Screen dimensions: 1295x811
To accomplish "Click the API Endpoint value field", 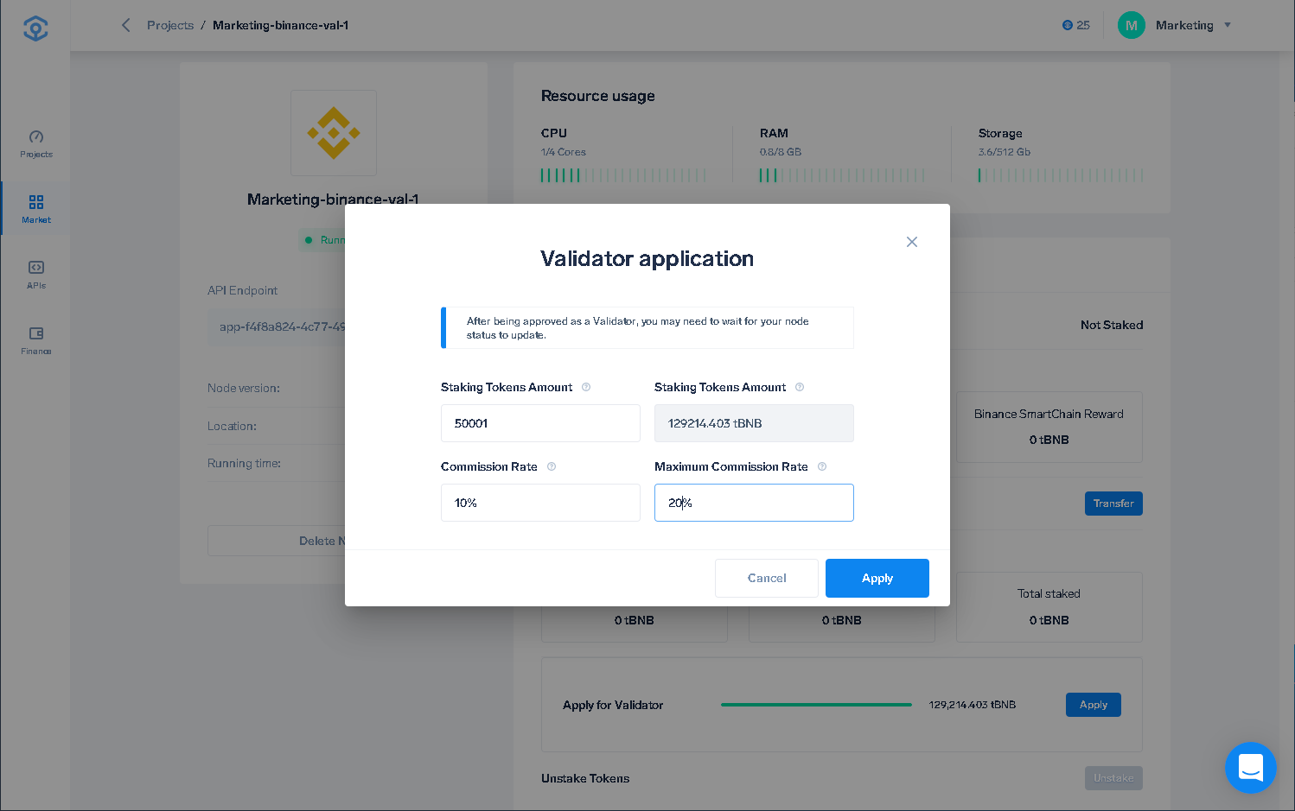I will point(277,326).
